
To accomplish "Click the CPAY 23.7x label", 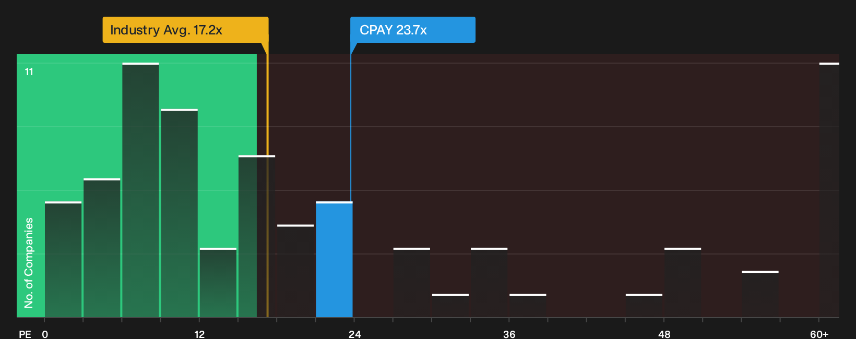I will click(x=412, y=30).
